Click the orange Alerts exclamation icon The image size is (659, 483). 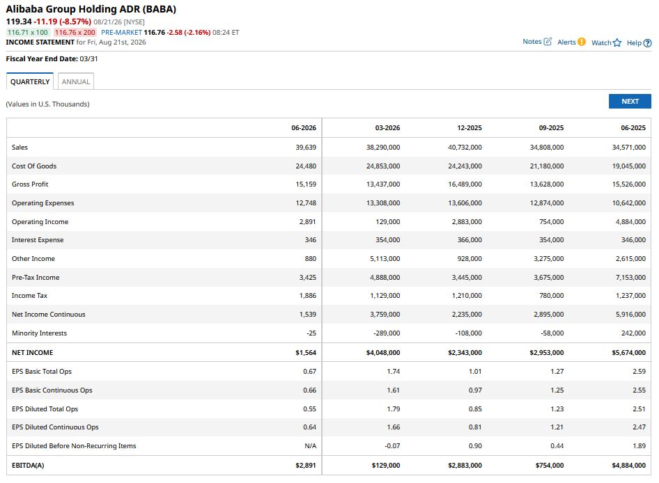tap(581, 42)
